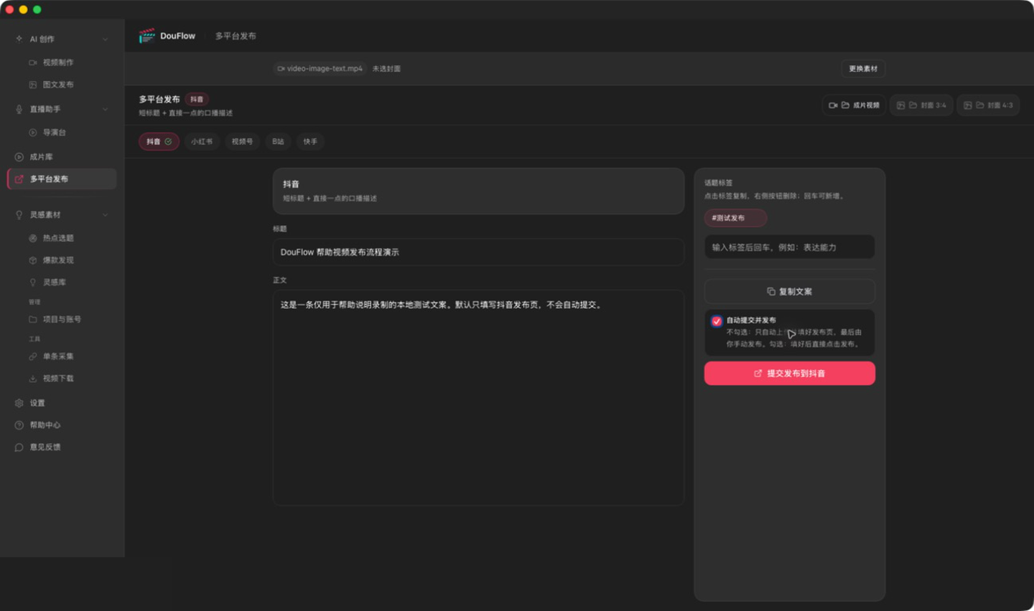Screen dimensions: 1034x611
Task: Click the 封面 3:4 cover button
Action: point(921,105)
